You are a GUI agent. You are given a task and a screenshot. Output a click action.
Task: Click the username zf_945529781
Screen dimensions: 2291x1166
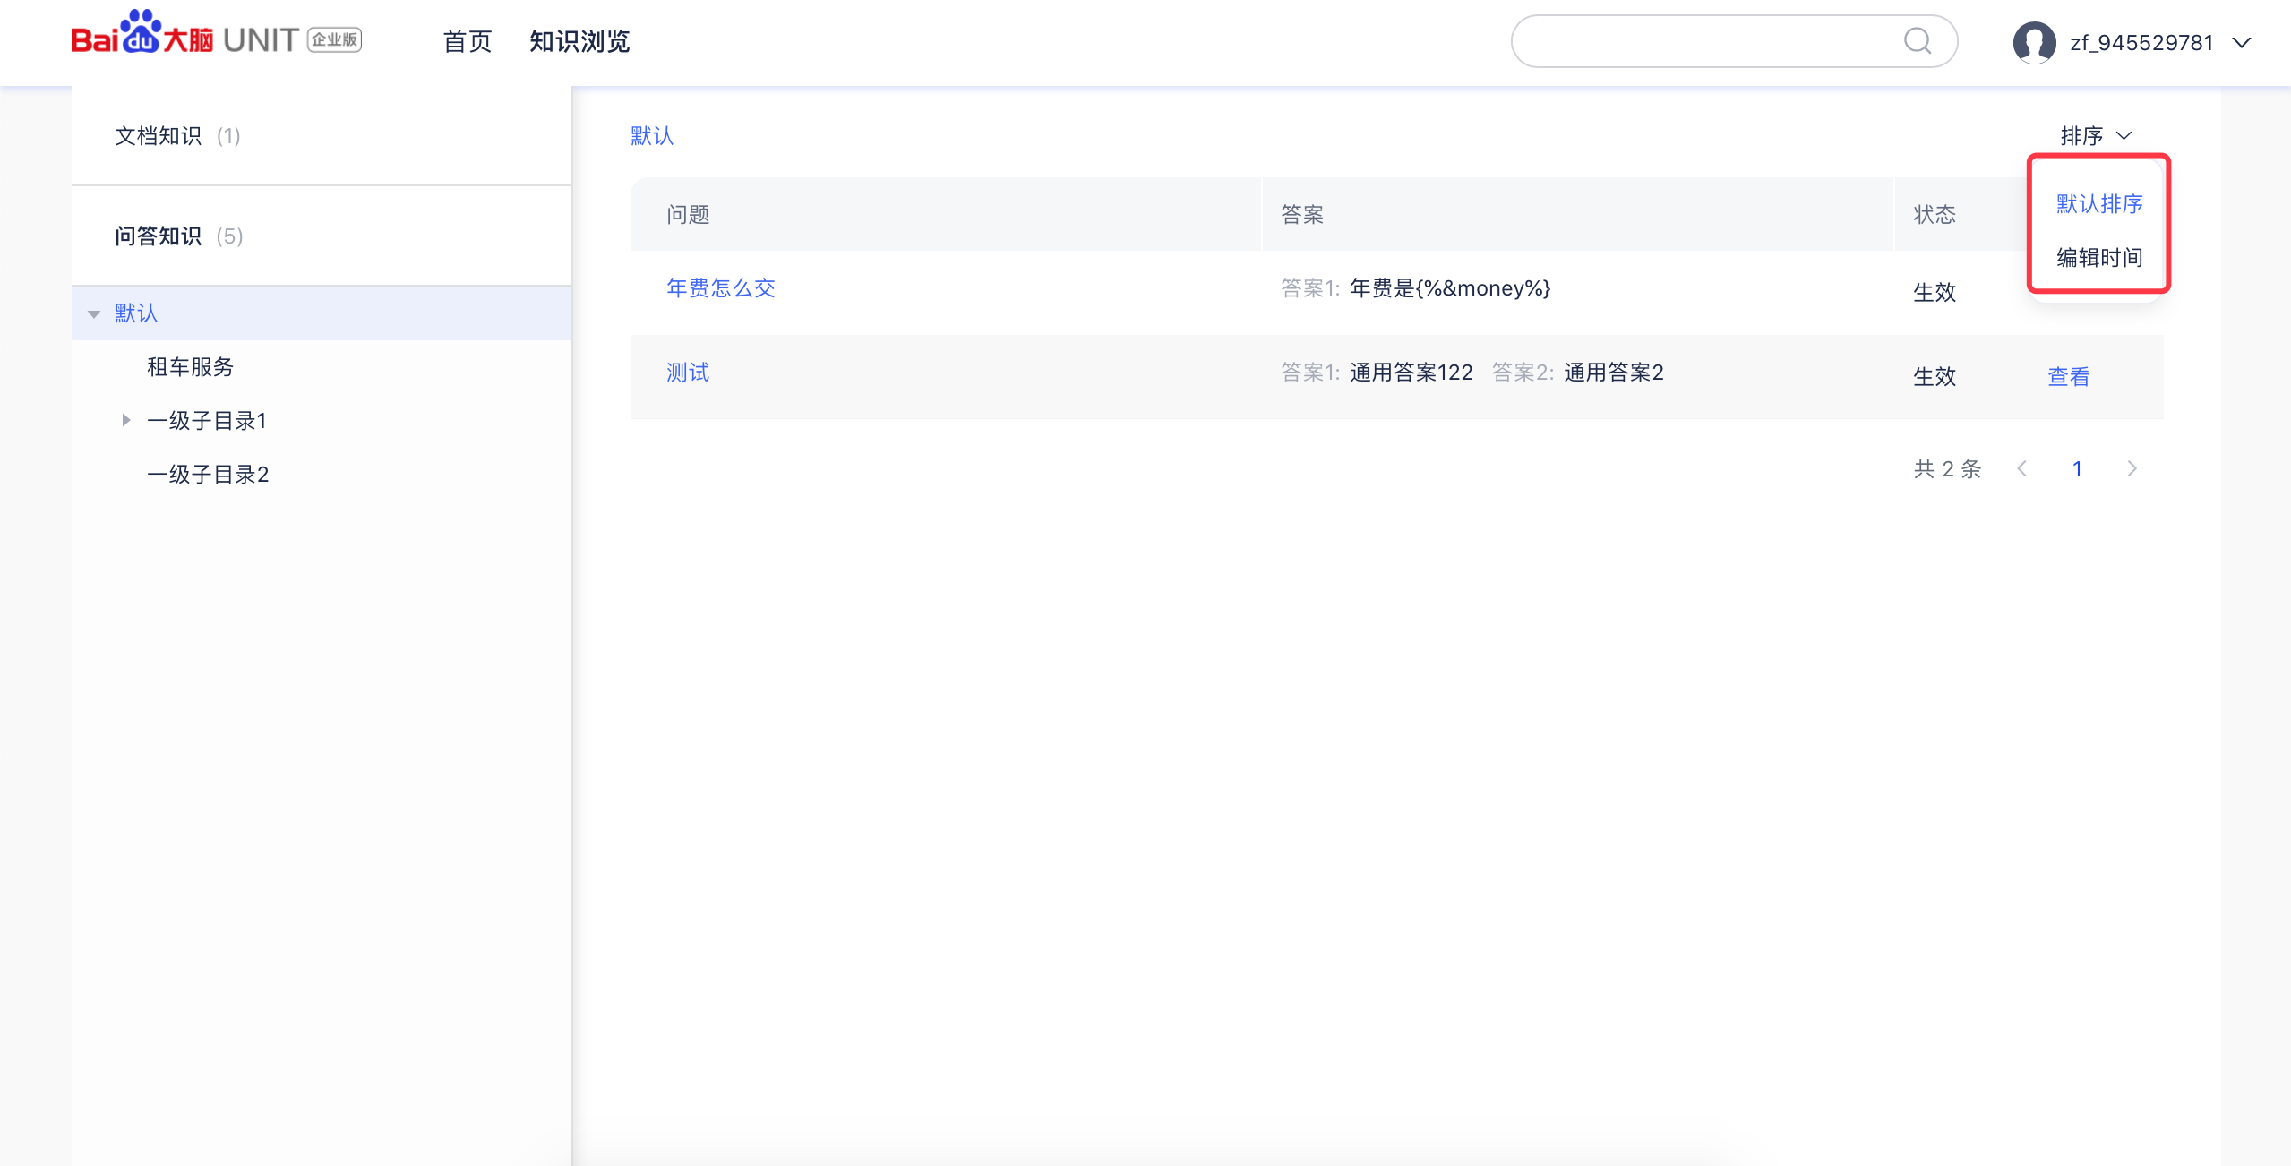(x=2141, y=43)
